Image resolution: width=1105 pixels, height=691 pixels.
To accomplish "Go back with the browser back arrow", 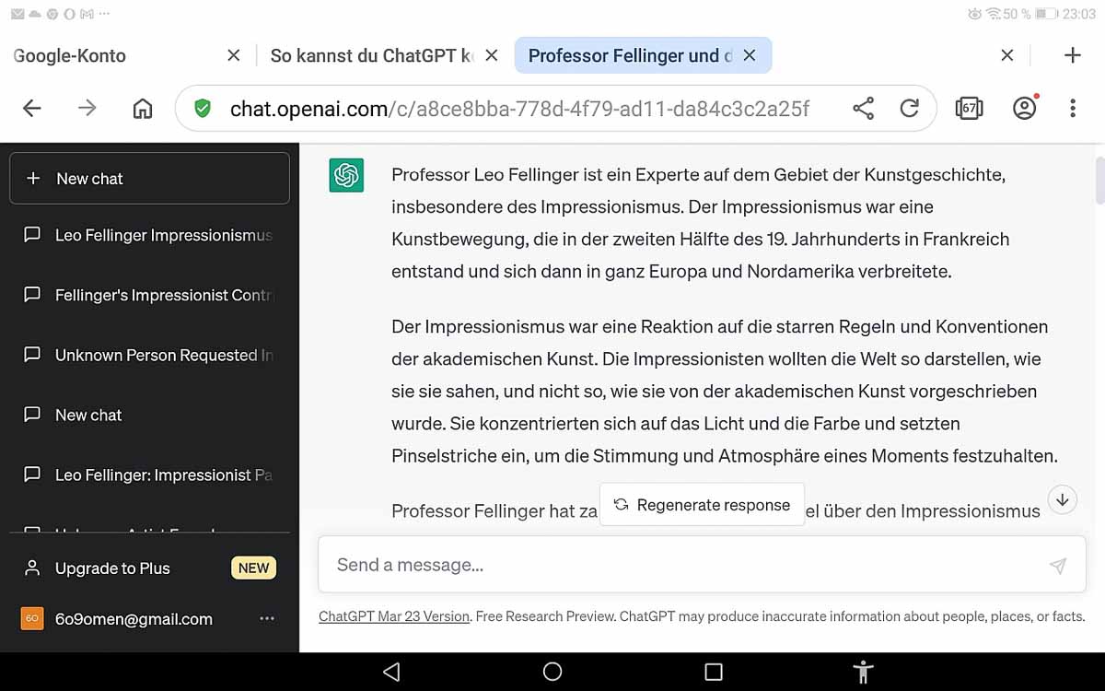I will pos(32,109).
